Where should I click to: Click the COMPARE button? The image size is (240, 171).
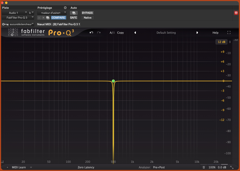58,18
